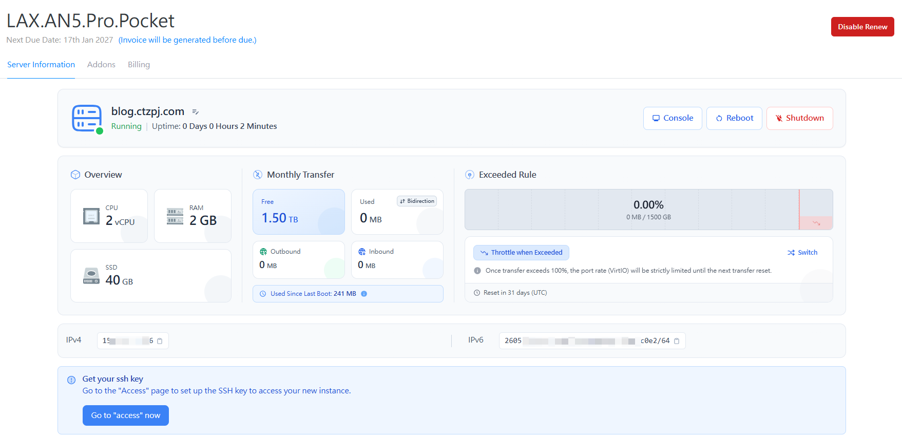The image size is (902, 436).
Task: Open the Billing tab
Action: click(139, 65)
